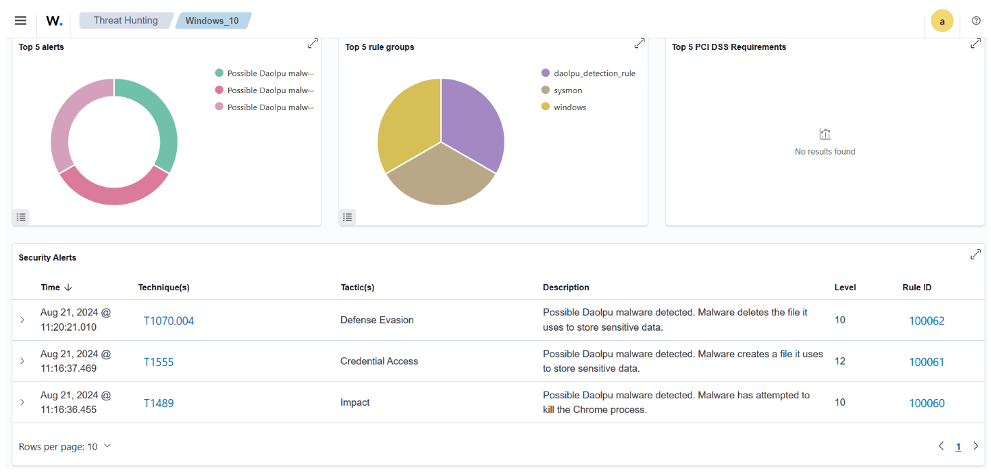Expand the Credential Access alert row

click(x=22, y=361)
